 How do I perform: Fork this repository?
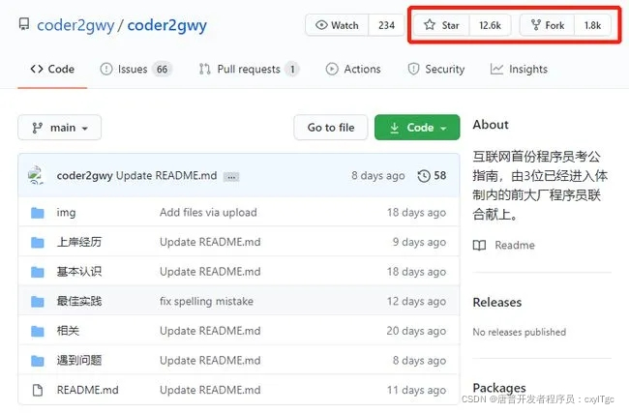[x=547, y=25]
